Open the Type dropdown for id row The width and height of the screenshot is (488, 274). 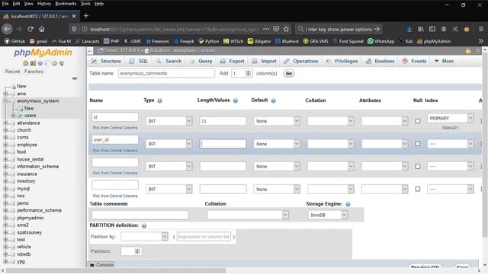pos(169,121)
